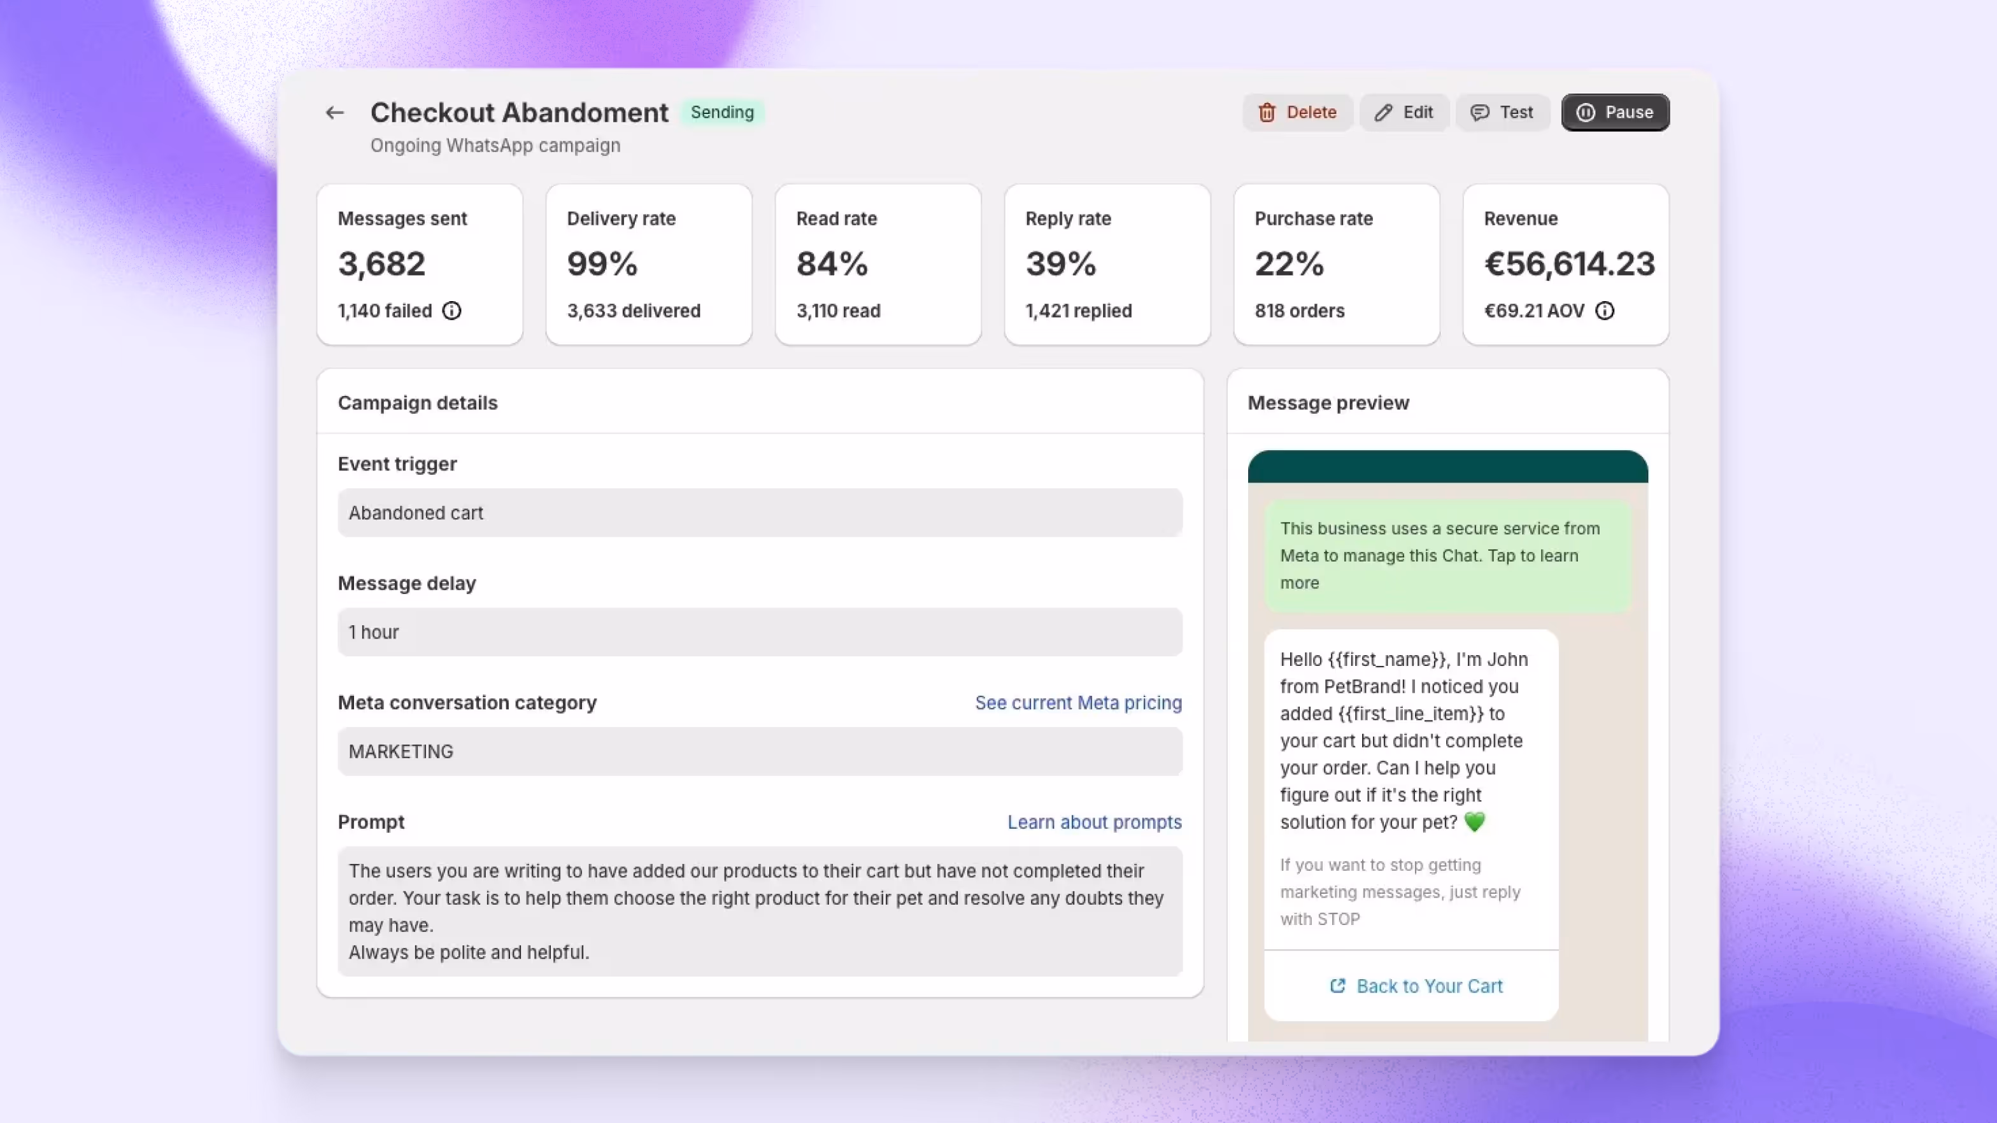1997x1123 pixels.
Task: Click the Purchase rate stat card
Action: coord(1337,264)
